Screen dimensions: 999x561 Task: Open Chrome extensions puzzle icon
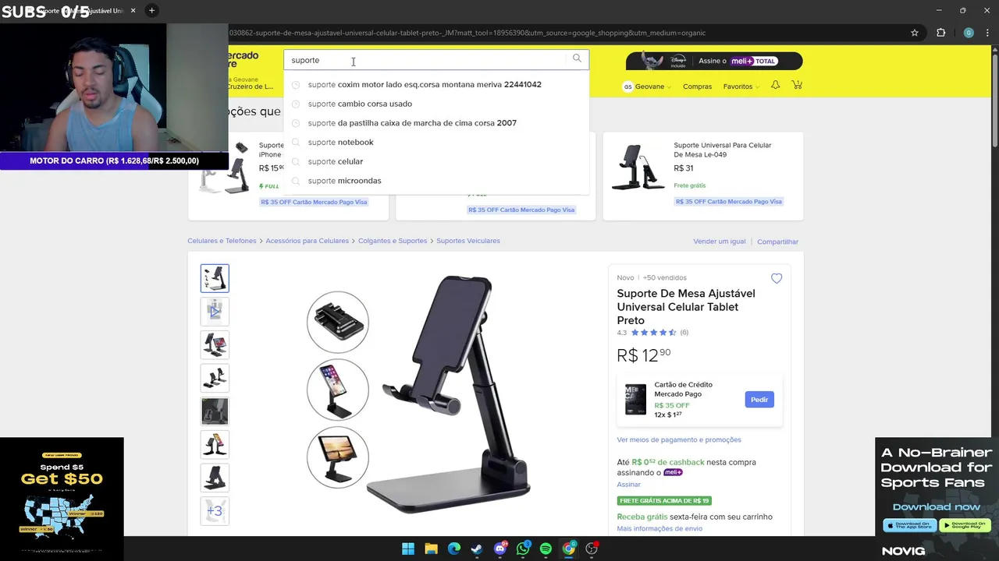(940, 33)
